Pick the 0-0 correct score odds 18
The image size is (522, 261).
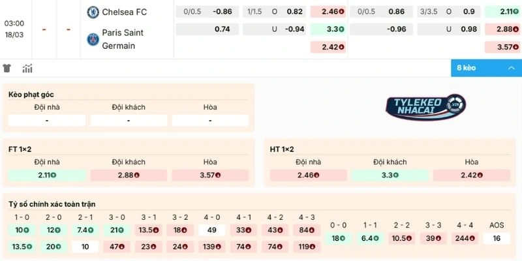click(x=339, y=238)
